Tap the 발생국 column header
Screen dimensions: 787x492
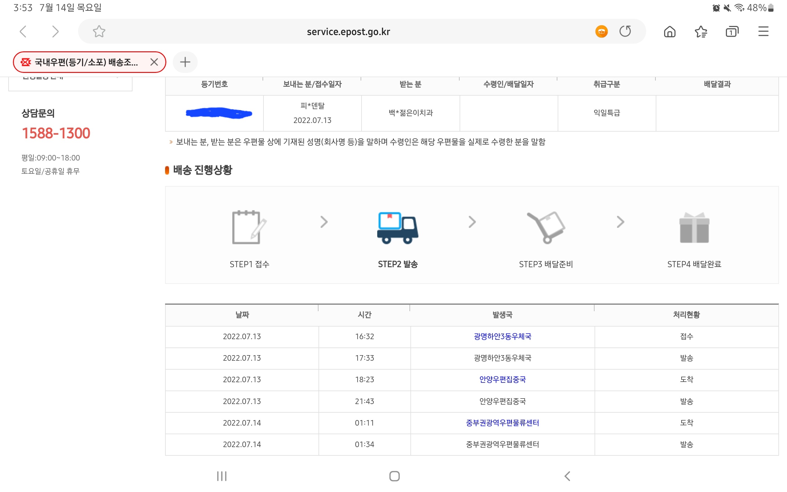pyautogui.click(x=502, y=315)
